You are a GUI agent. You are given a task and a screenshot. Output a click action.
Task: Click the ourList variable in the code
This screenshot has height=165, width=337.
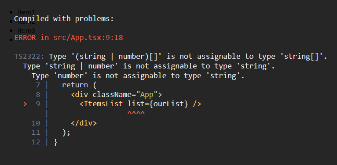pos(168,104)
